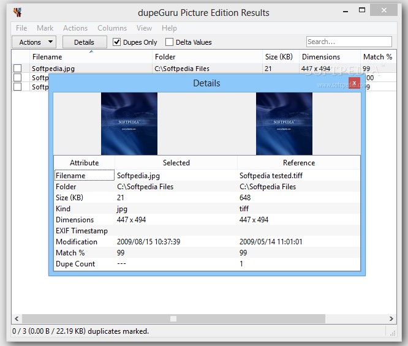This screenshot has width=408, height=346.
Task: Open the Actions dropdown button
Action: coord(34,42)
